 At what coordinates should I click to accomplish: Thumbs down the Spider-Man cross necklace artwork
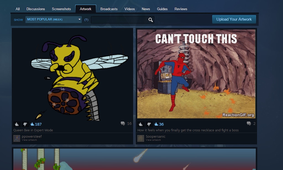pos(149,124)
